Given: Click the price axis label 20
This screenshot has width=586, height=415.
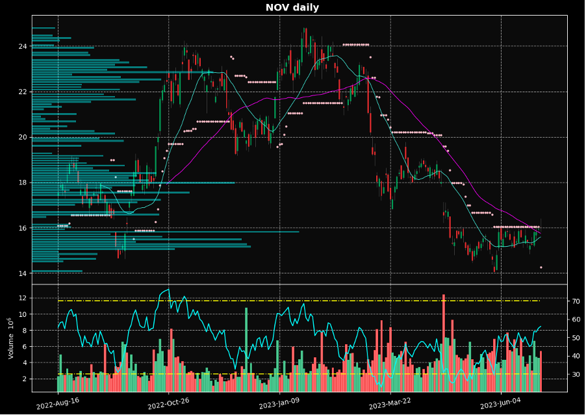Looking at the screenshot, I should point(23,137).
